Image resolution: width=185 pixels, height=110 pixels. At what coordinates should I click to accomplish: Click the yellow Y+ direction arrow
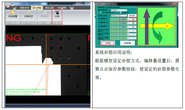click(x=157, y=26)
